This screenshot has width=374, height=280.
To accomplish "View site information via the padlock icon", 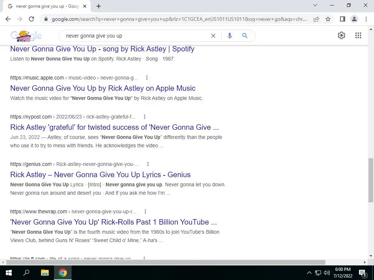I will (x=46, y=19).
